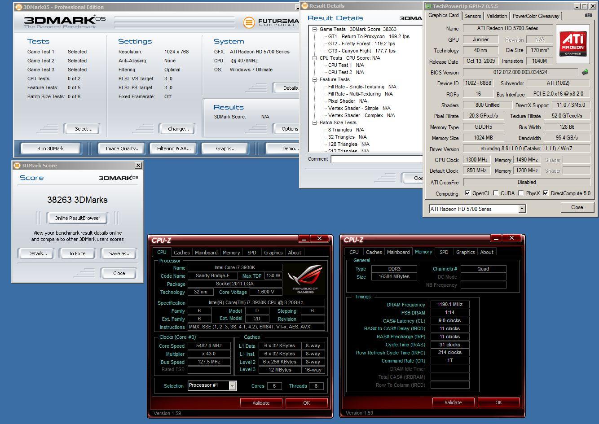Click the Graphs... button
Viewport: 599px width, 424px height.
[225, 149]
